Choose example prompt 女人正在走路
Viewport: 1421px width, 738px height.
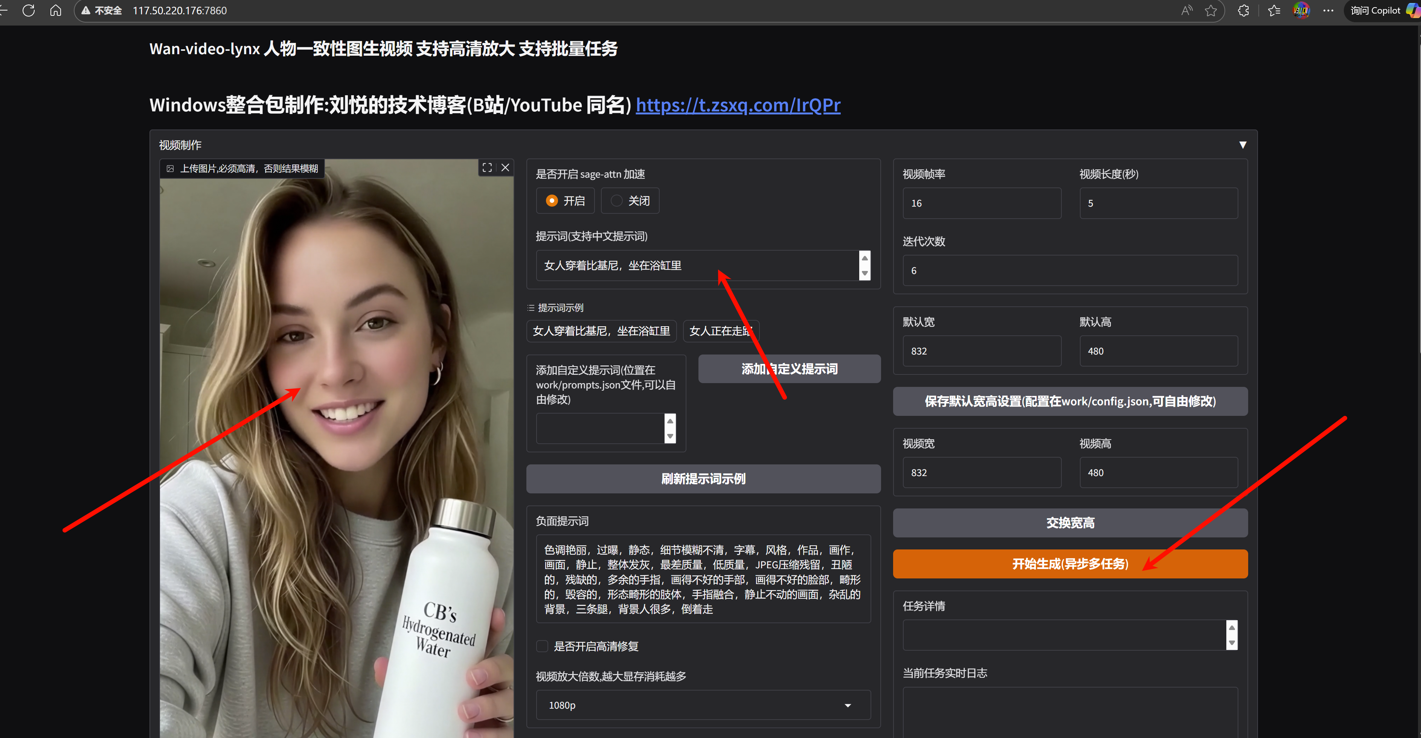pyautogui.click(x=720, y=331)
